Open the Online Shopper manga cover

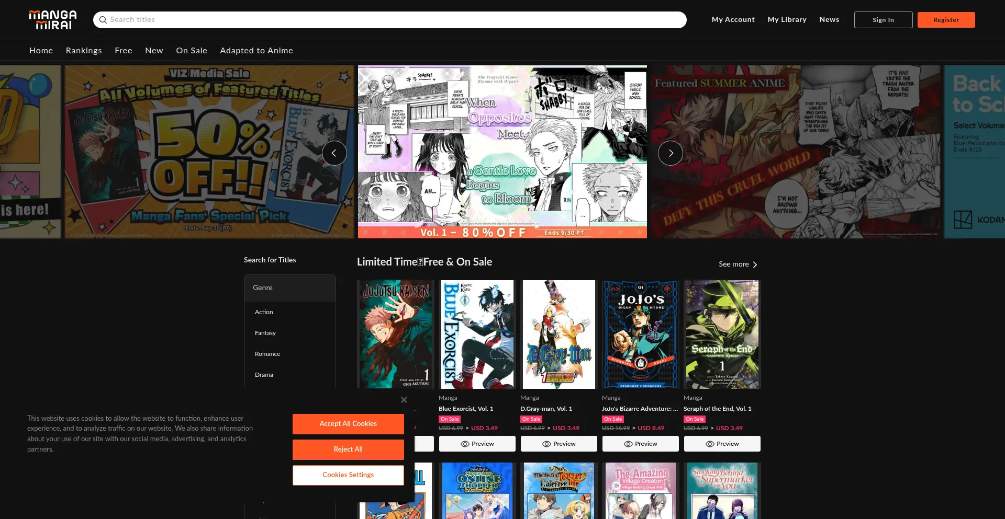[477, 491]
